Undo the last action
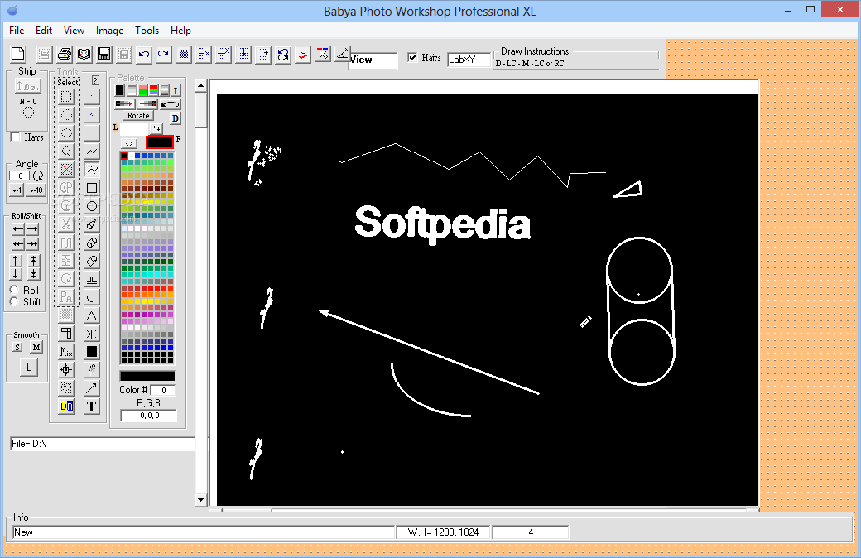The height and width of the screenshot is (558, 861). [x=144, y=54]
